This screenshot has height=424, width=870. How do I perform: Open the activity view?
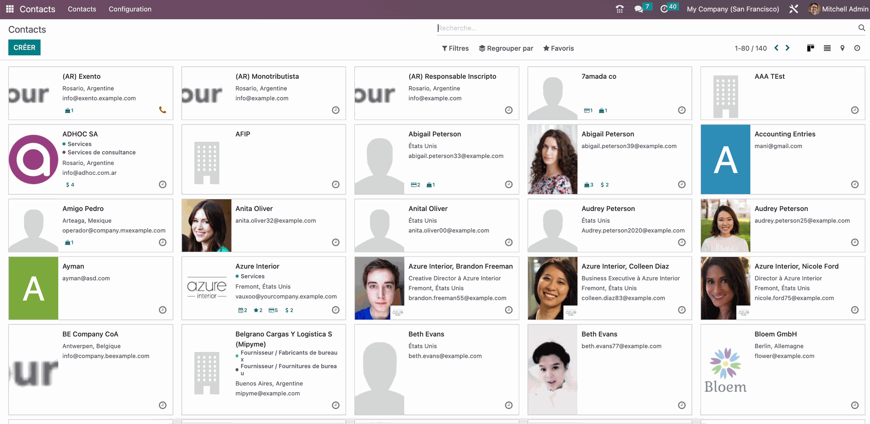point(857,48)
